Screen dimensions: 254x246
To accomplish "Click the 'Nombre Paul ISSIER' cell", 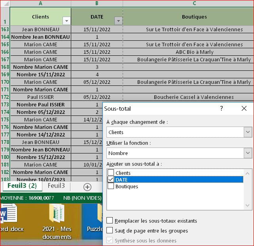I will (x=40, y=105).
